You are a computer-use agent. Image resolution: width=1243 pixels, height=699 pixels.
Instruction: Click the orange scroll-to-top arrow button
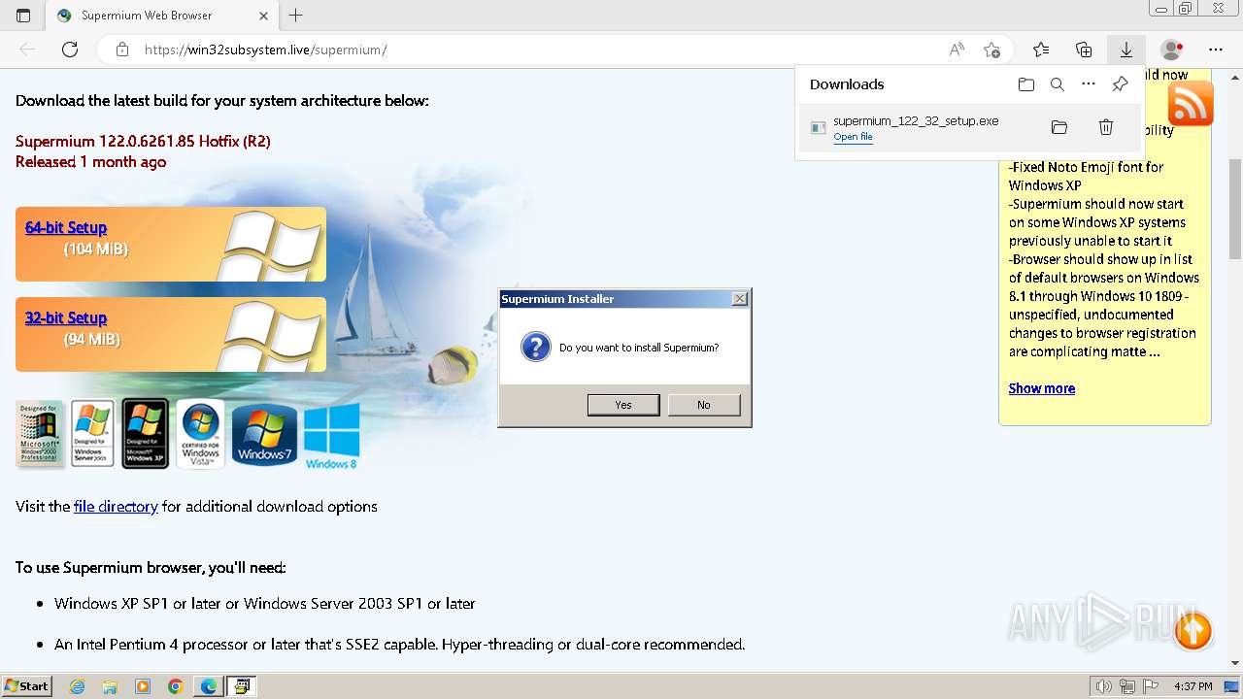click(1193, 631)
